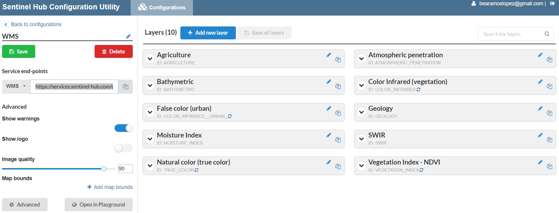Click the Image quality slider handle
This screenshot has height=213, width=559.
[104, 169]
